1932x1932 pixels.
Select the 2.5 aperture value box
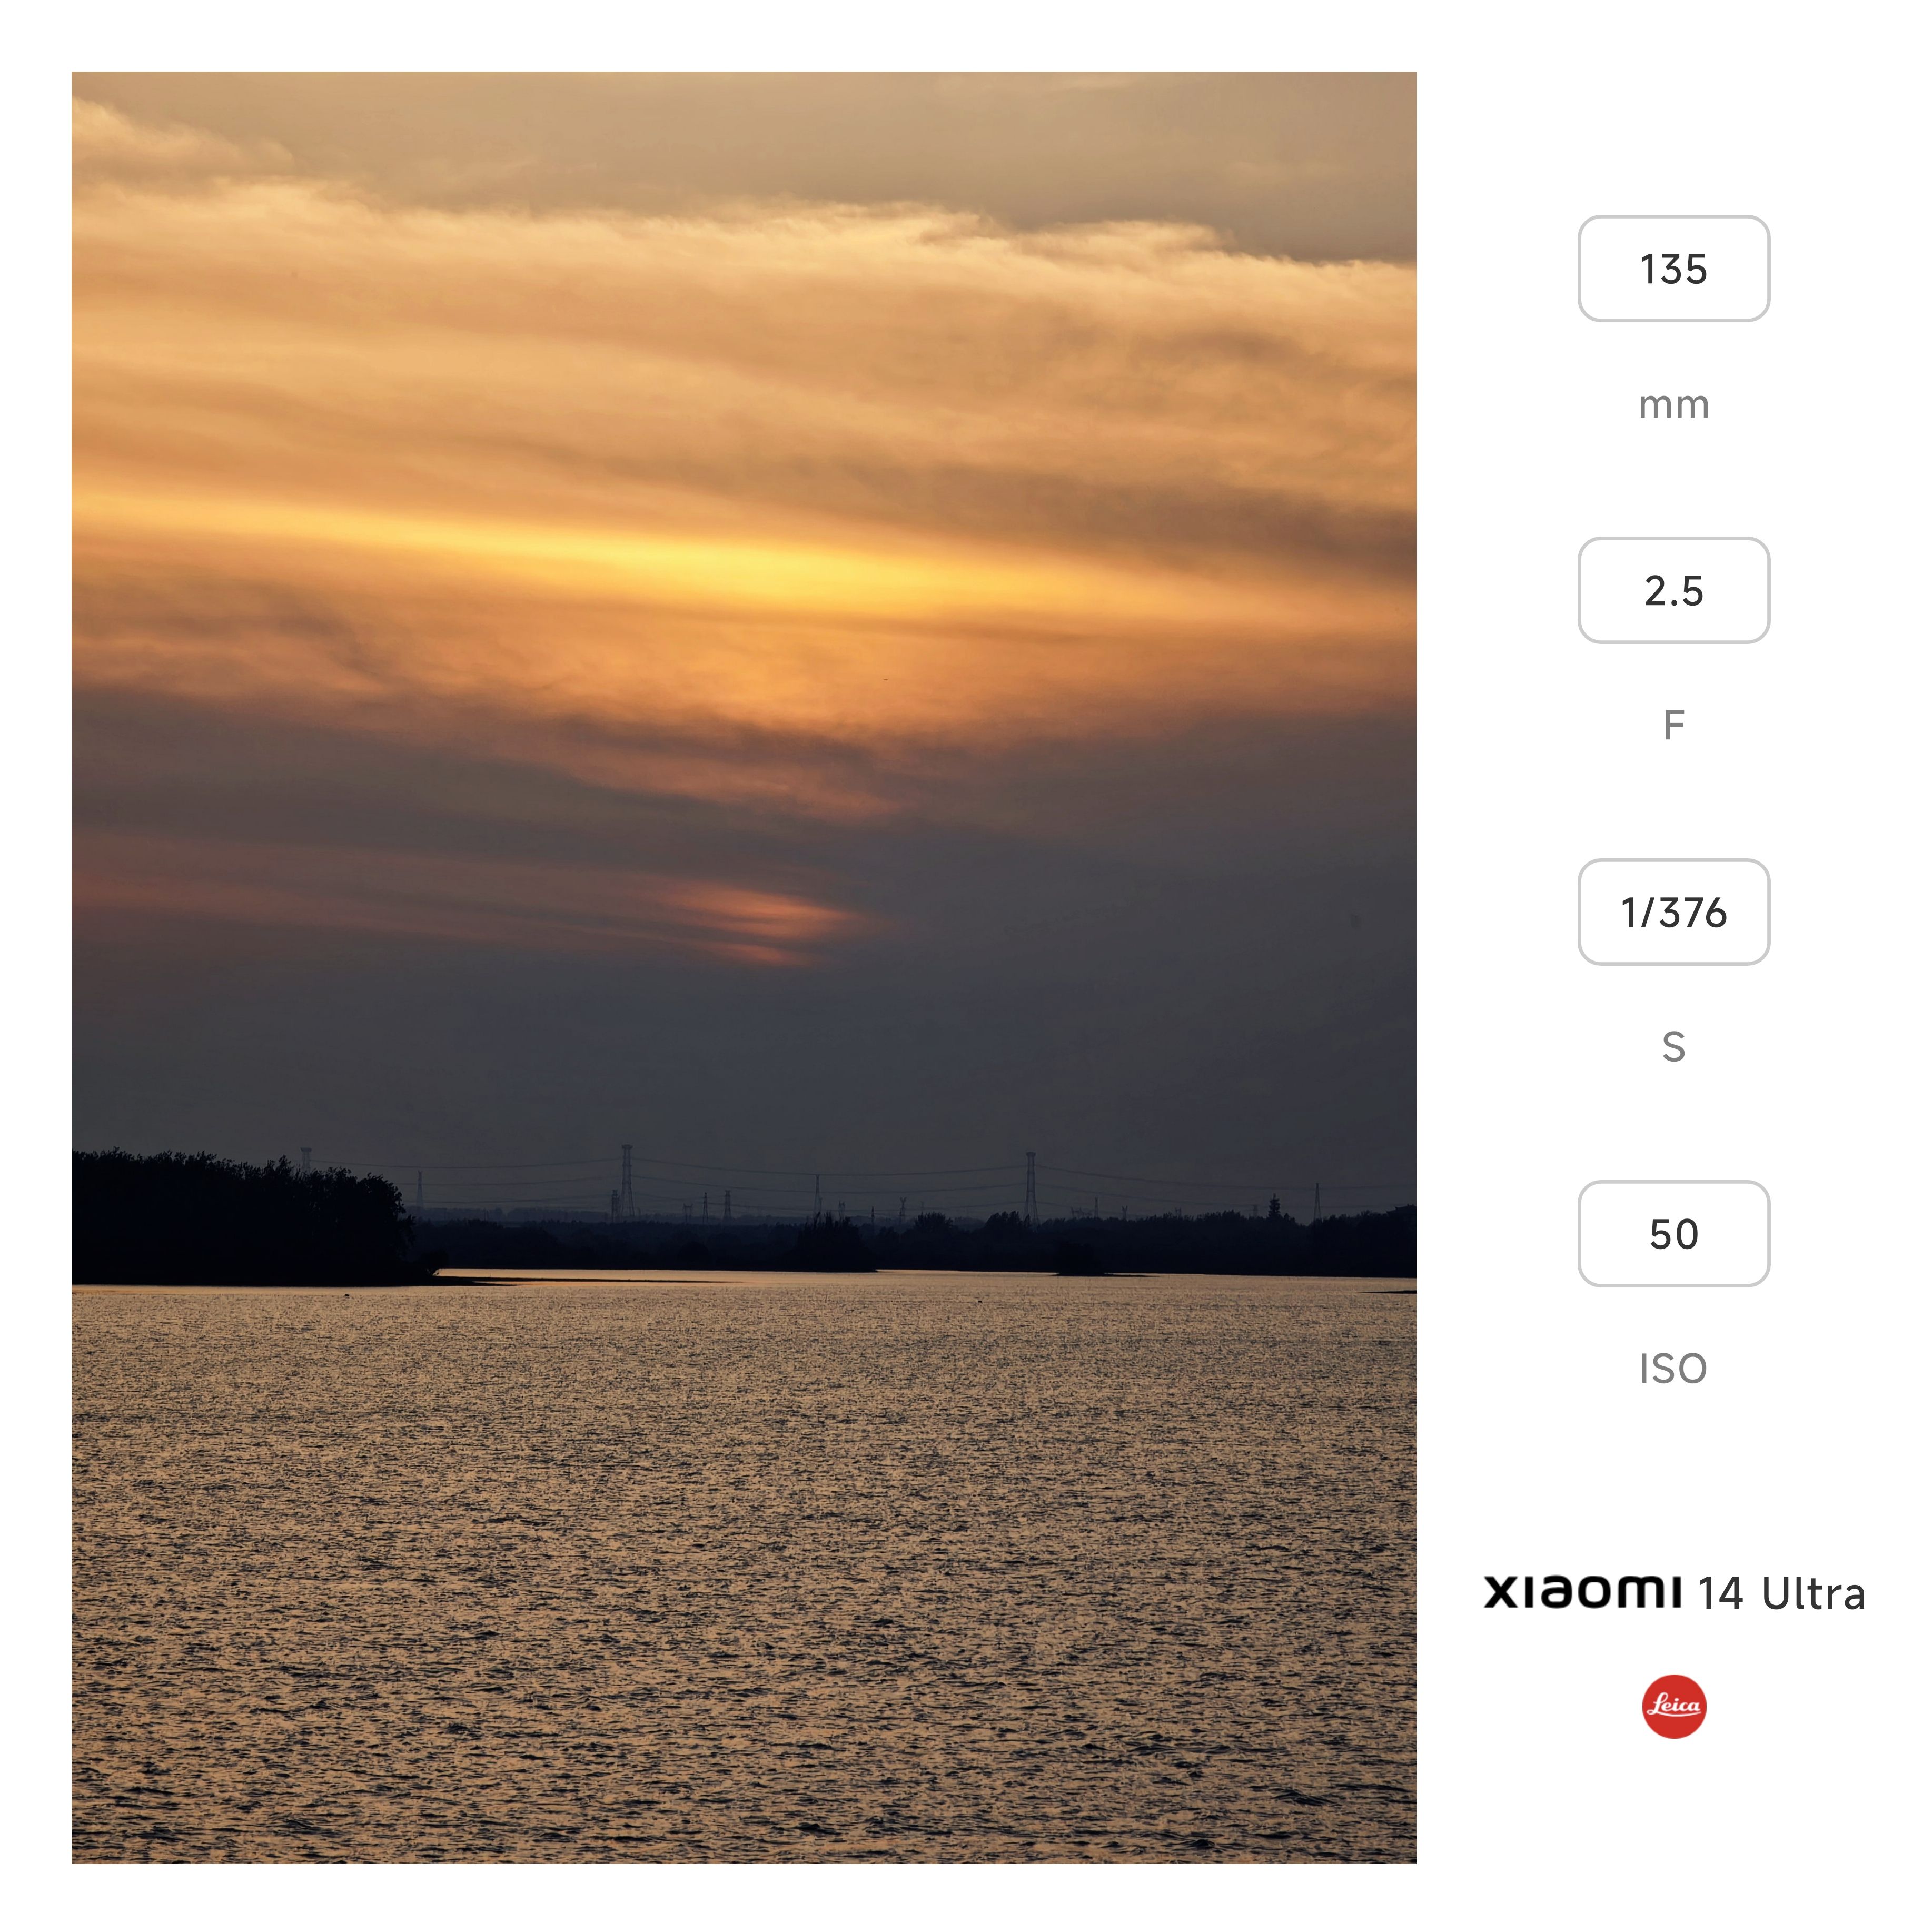pos(1673,590)
